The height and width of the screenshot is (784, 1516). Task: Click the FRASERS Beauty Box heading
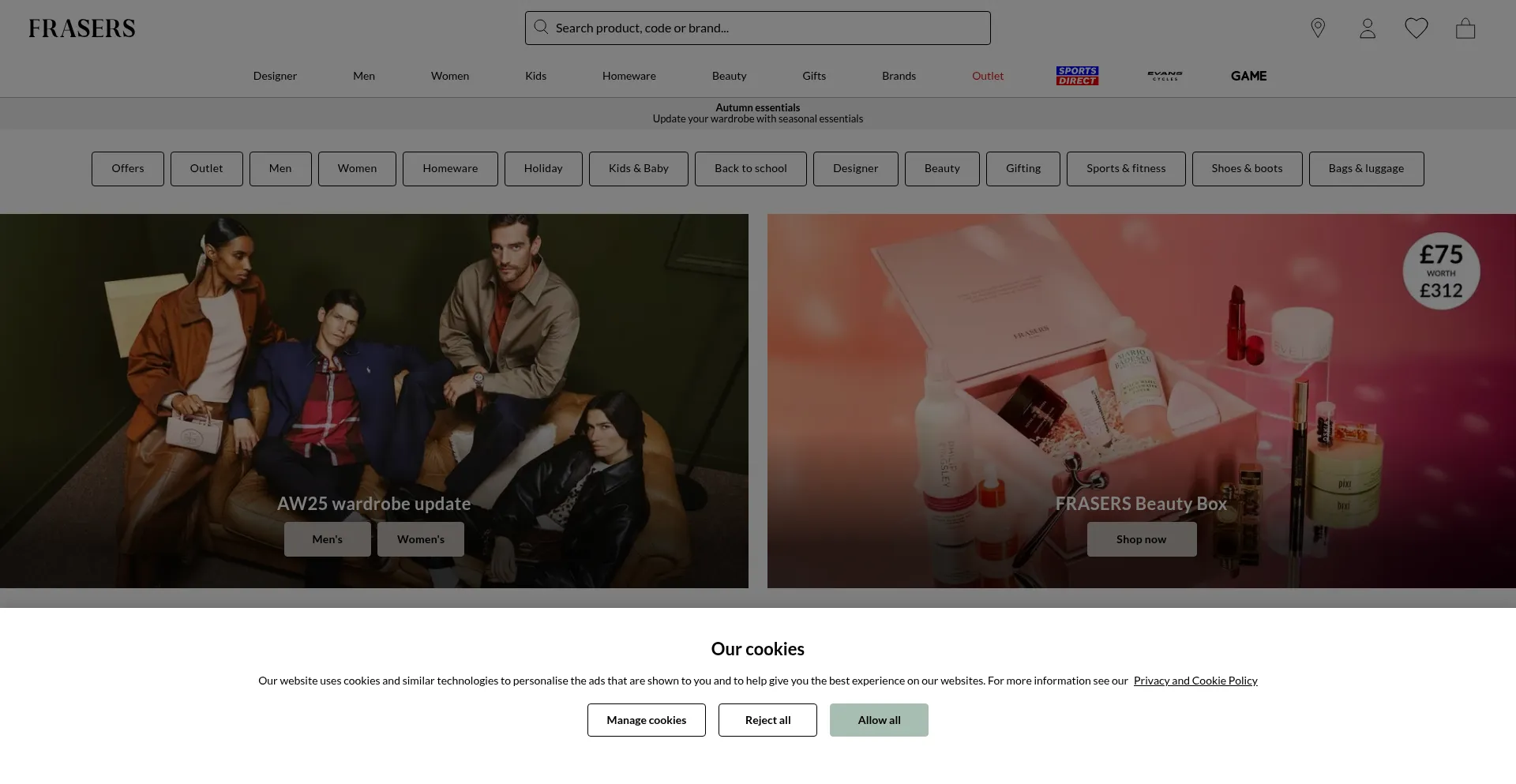coord(1142,504)
